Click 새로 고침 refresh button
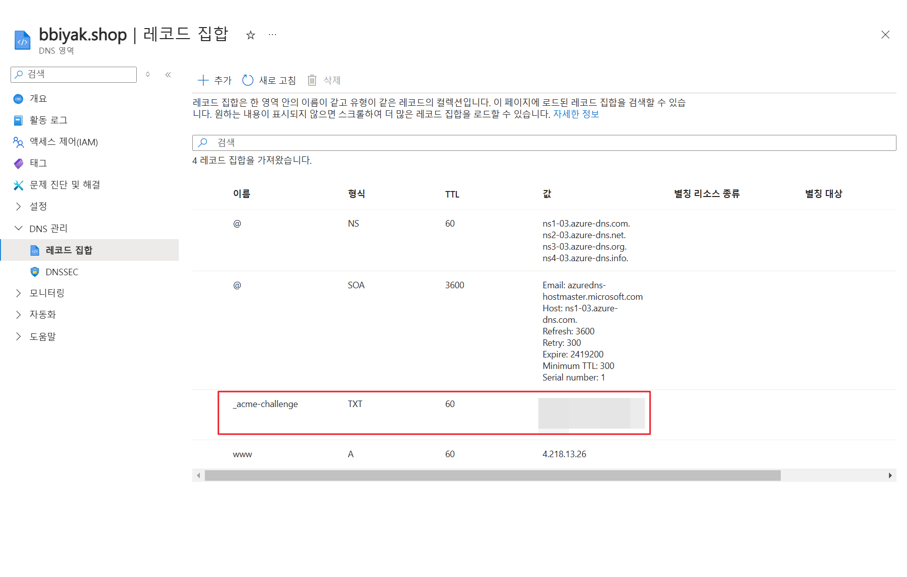This screenshot has height=577, width=907. [269, 80]
